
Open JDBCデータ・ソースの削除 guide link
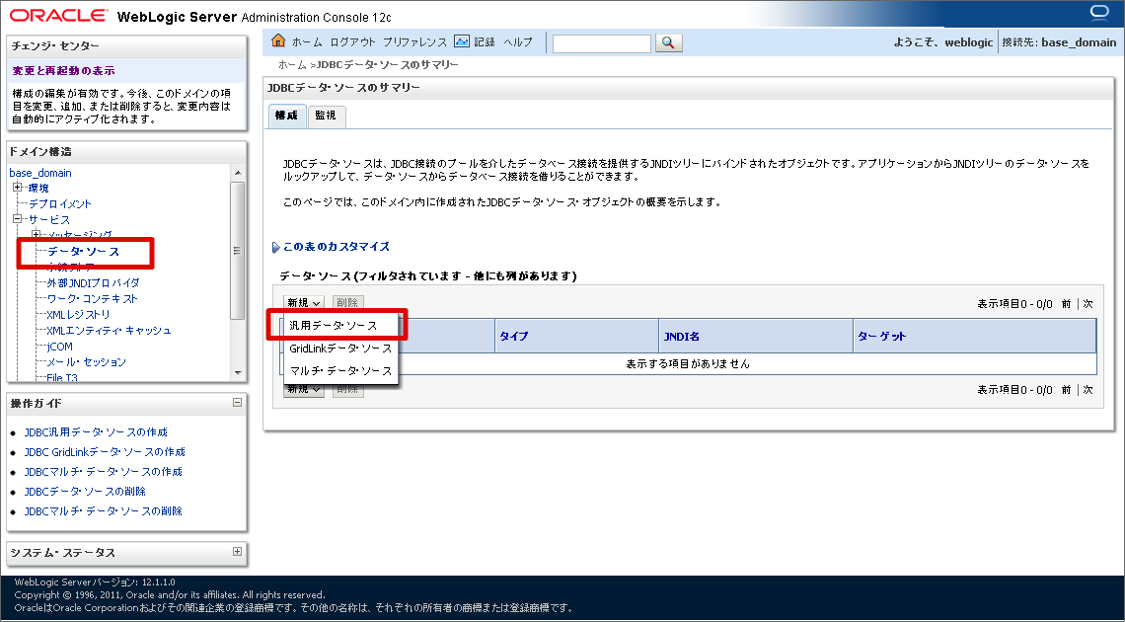coord(86,491)
